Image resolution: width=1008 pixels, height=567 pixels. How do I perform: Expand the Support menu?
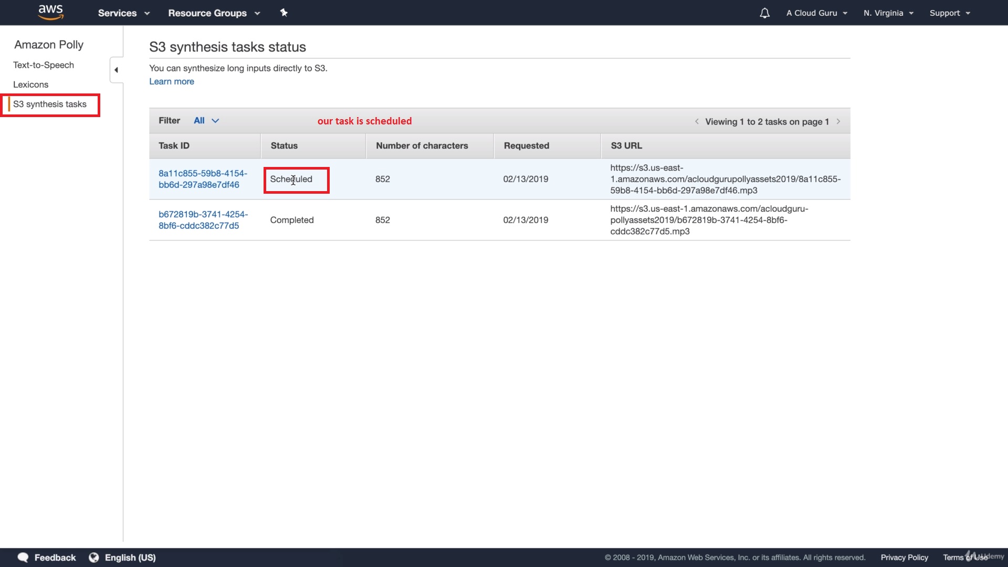[949, 13]
